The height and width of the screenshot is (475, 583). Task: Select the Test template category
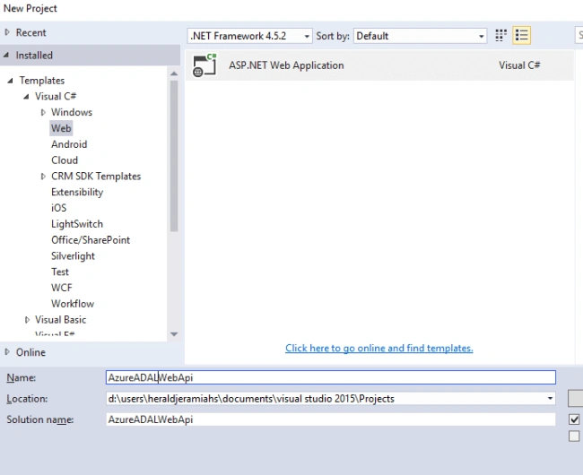click(x=60, y=272)
